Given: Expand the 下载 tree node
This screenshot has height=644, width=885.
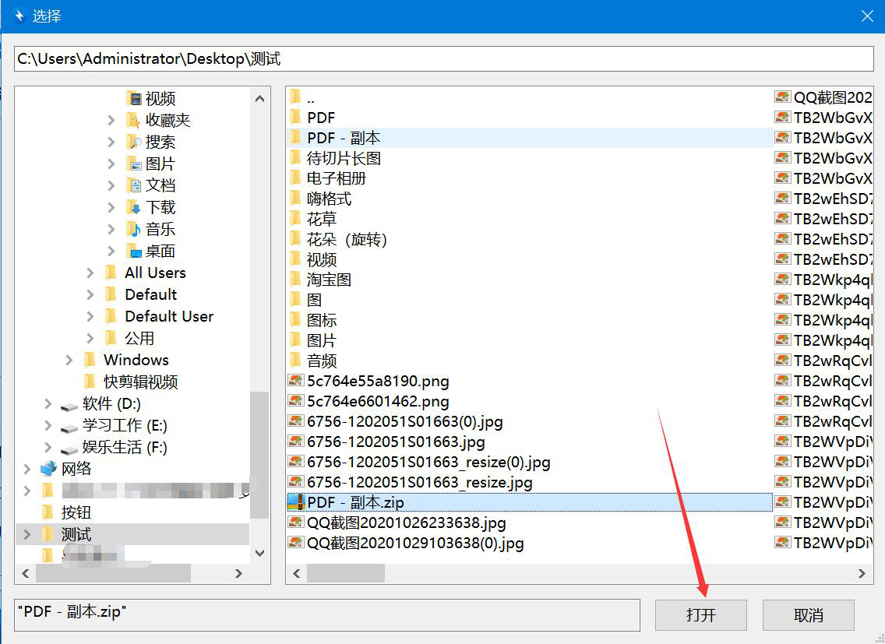Looking at the screenshot, I should coord(111,208).
